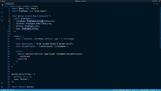Click the "prop-types" import string on line 2
This screenshot has width=161, height=91.
click(40, 11)
